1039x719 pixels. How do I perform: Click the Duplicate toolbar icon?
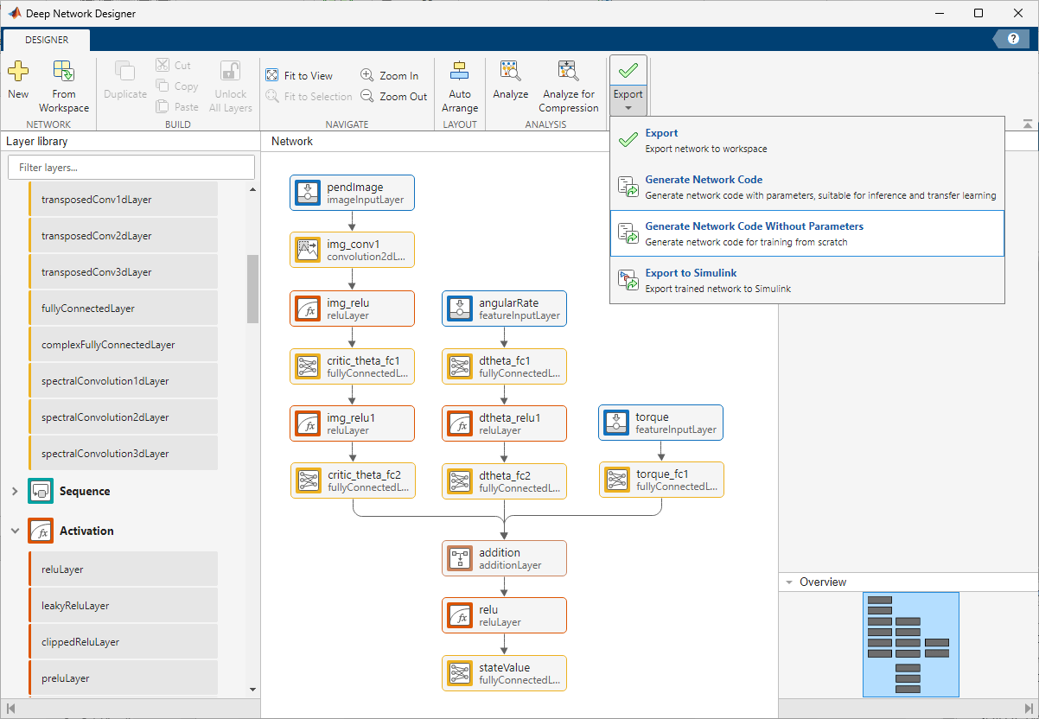point(125,72)
